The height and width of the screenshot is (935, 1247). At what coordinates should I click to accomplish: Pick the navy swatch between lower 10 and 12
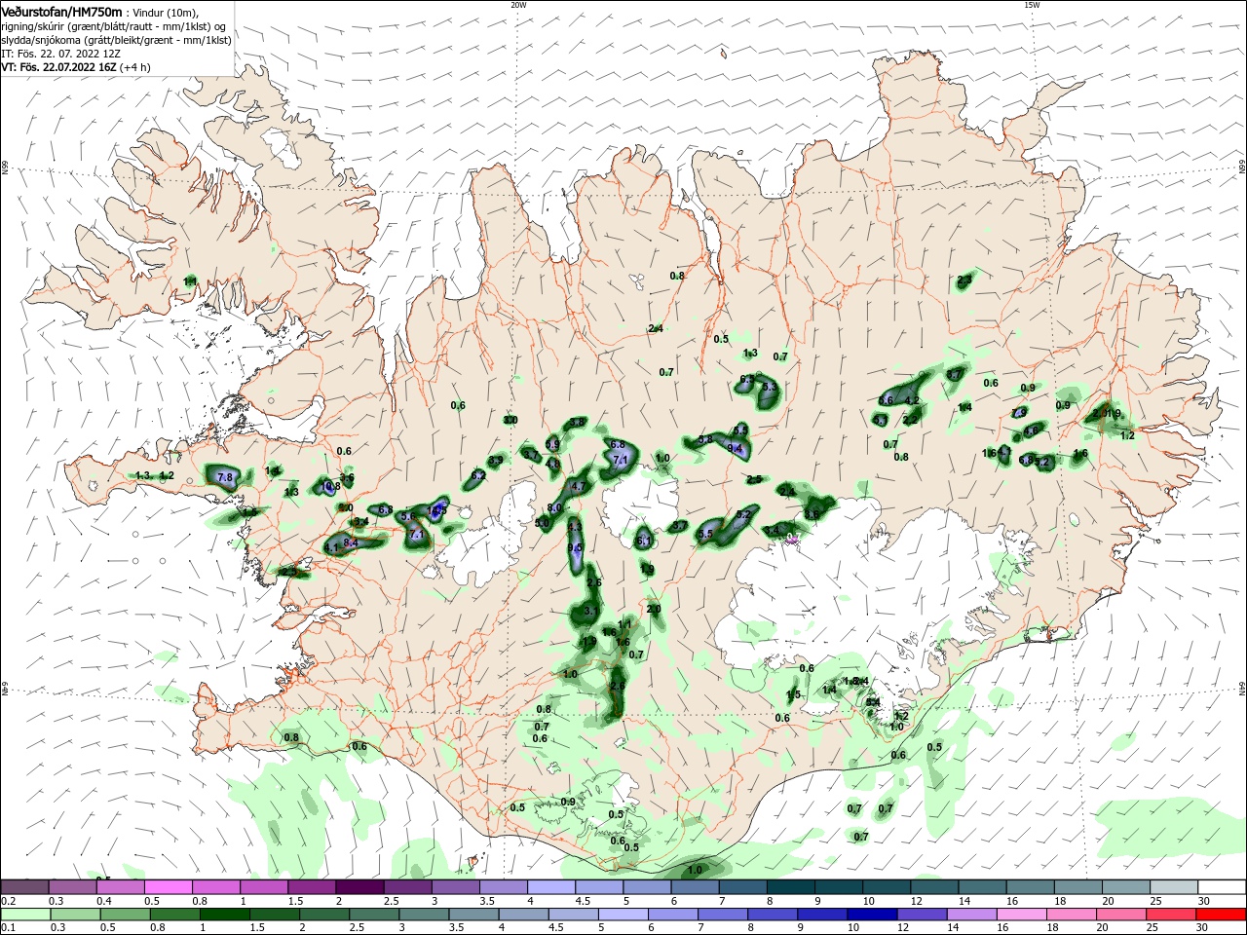pyautogui.click(x=870, y=915)
